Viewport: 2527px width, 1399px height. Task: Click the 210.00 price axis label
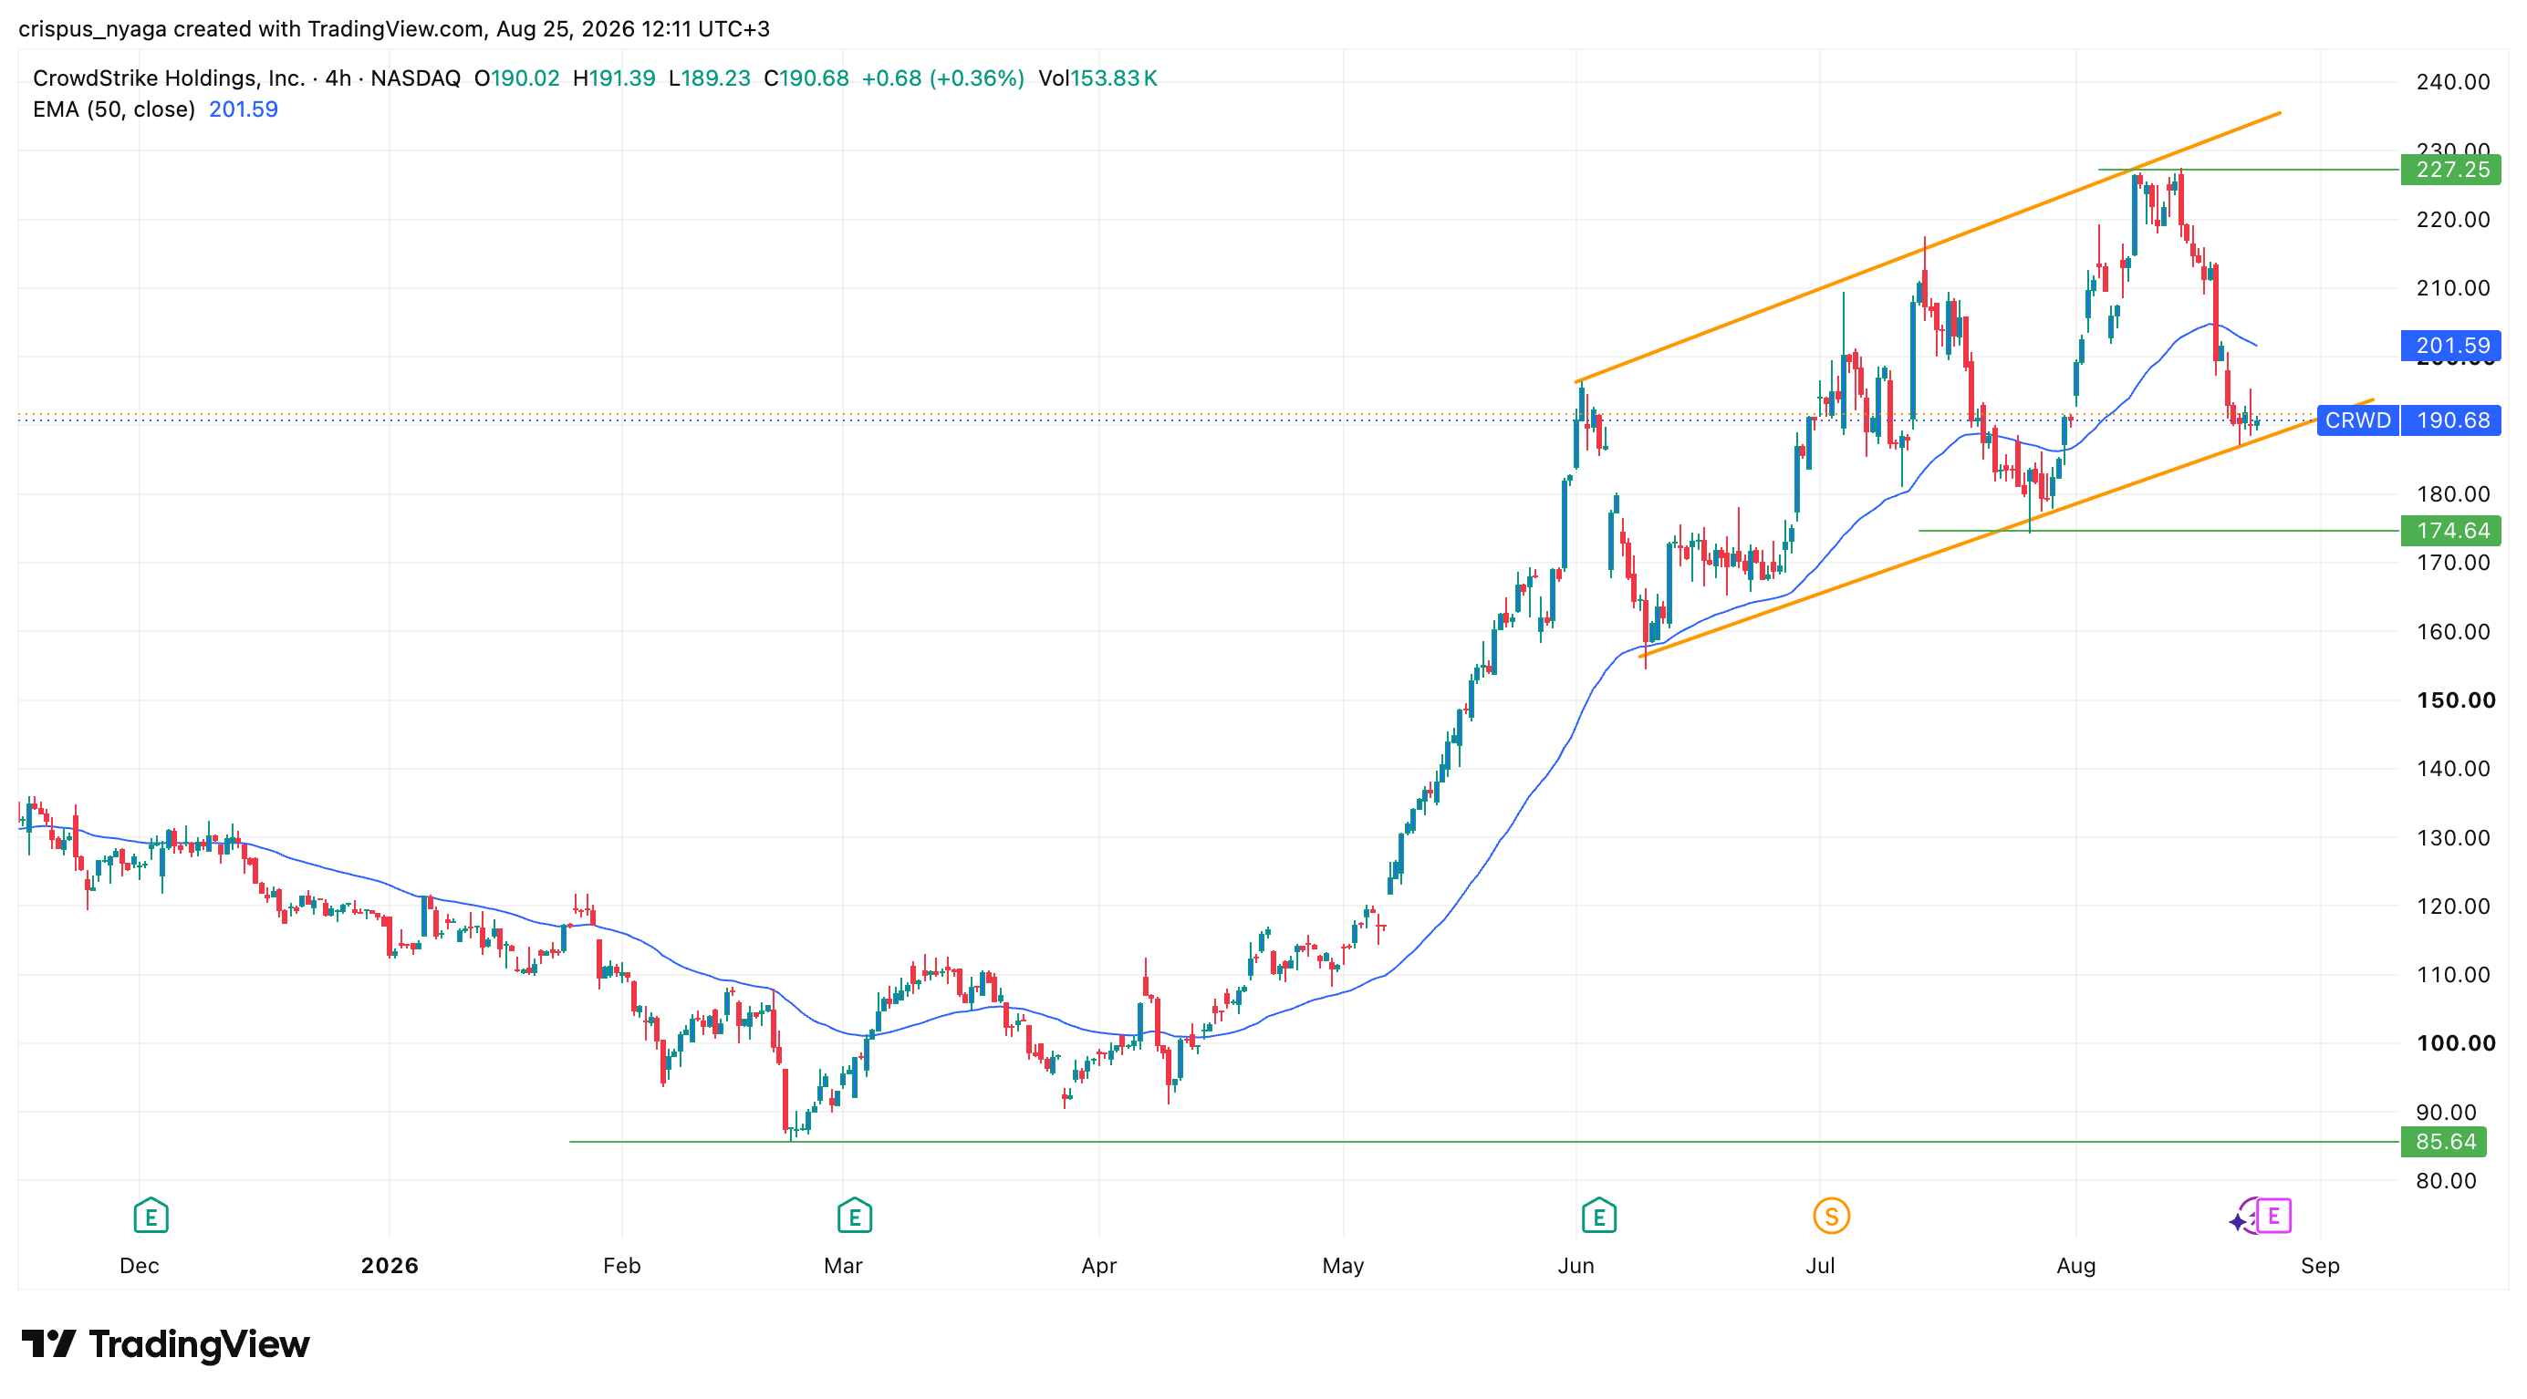[2452, 287]
